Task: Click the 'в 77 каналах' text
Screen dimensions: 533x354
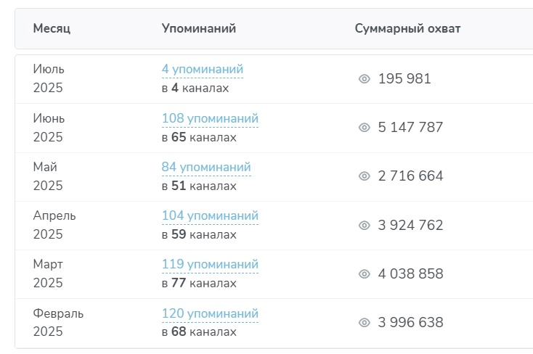Action: (x=199, y=283)
